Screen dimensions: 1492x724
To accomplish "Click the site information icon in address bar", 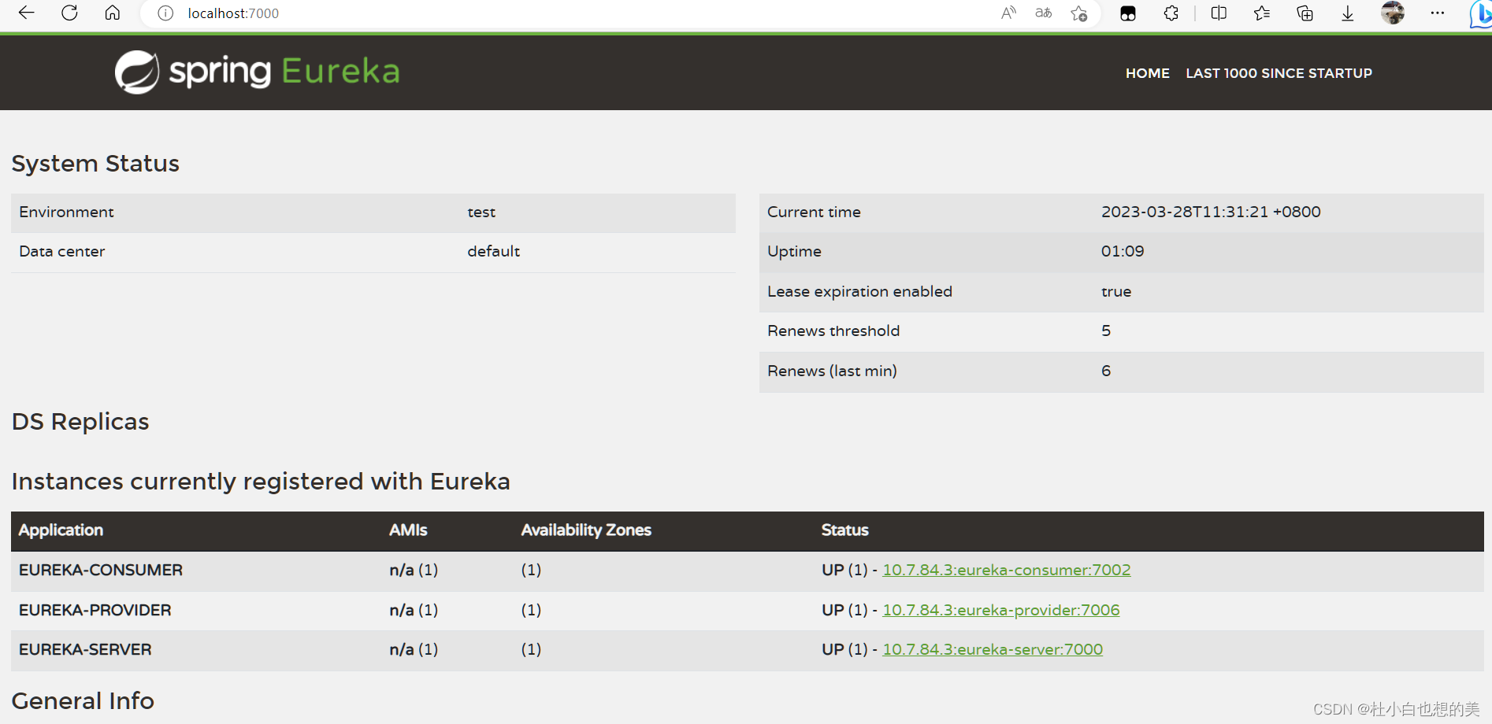I will coord(165,13).
